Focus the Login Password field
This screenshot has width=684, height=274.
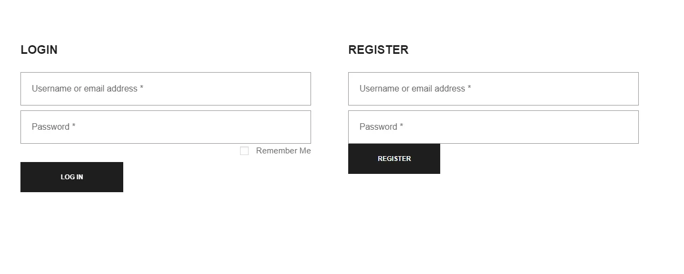166,127
